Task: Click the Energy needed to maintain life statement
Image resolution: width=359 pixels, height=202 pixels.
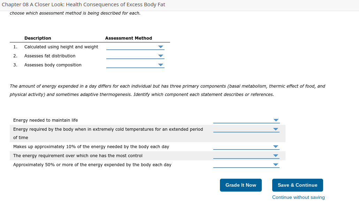Action: coord(45,120)
